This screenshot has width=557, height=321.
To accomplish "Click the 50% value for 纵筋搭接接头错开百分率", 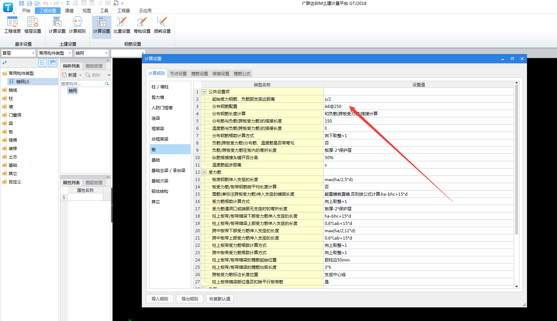I will (418, 157).
